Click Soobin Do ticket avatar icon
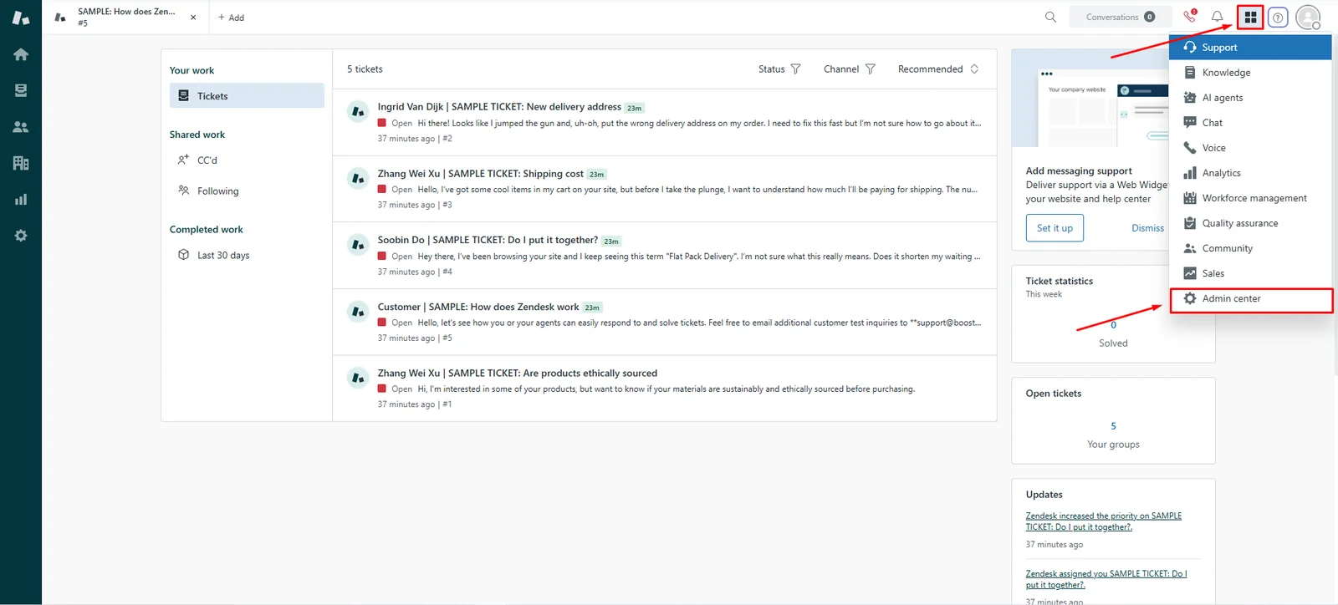The width and height of the screenshot is (1338, 605). [x=358, y=244]
